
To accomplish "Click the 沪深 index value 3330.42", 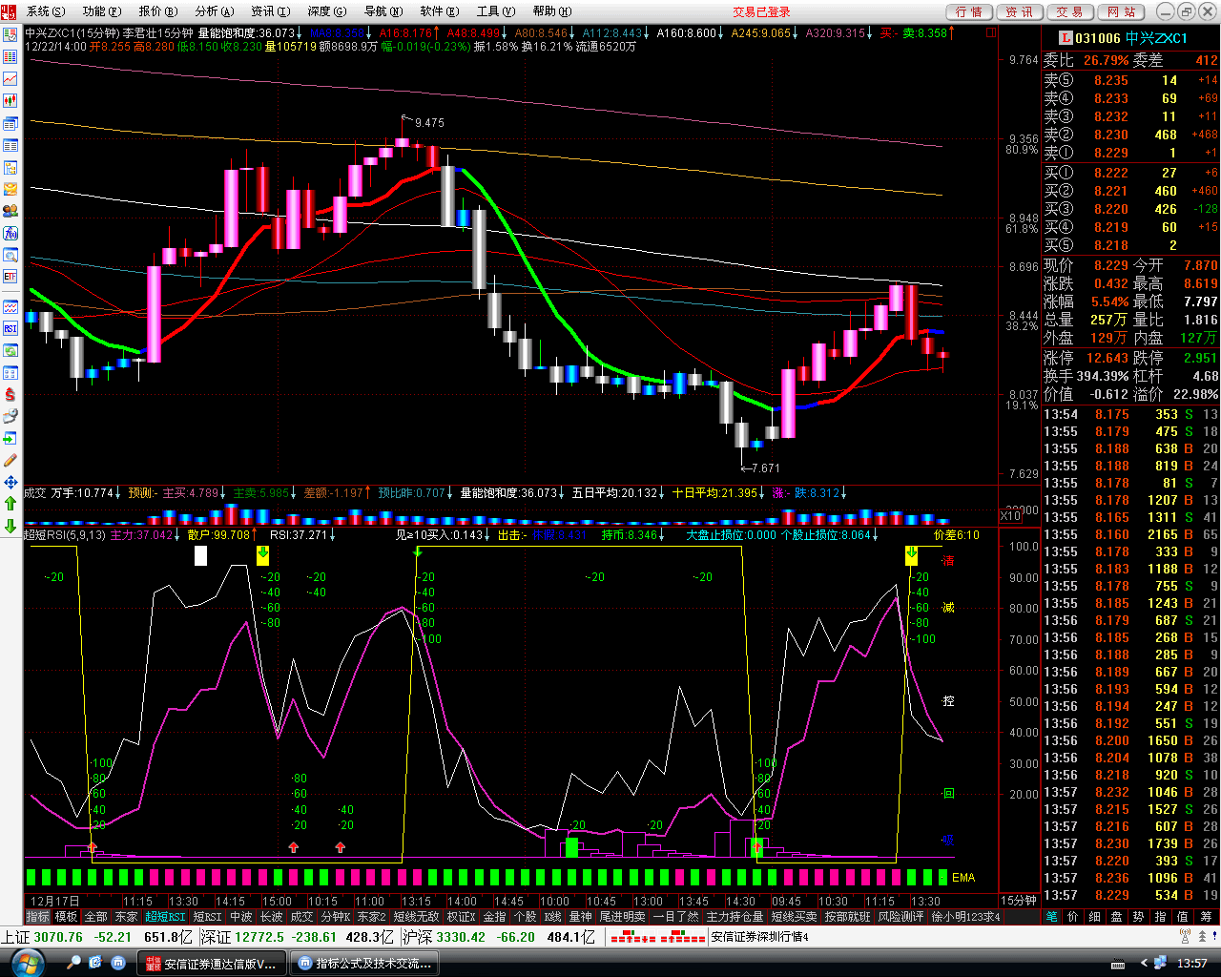I will click(461, 937).
